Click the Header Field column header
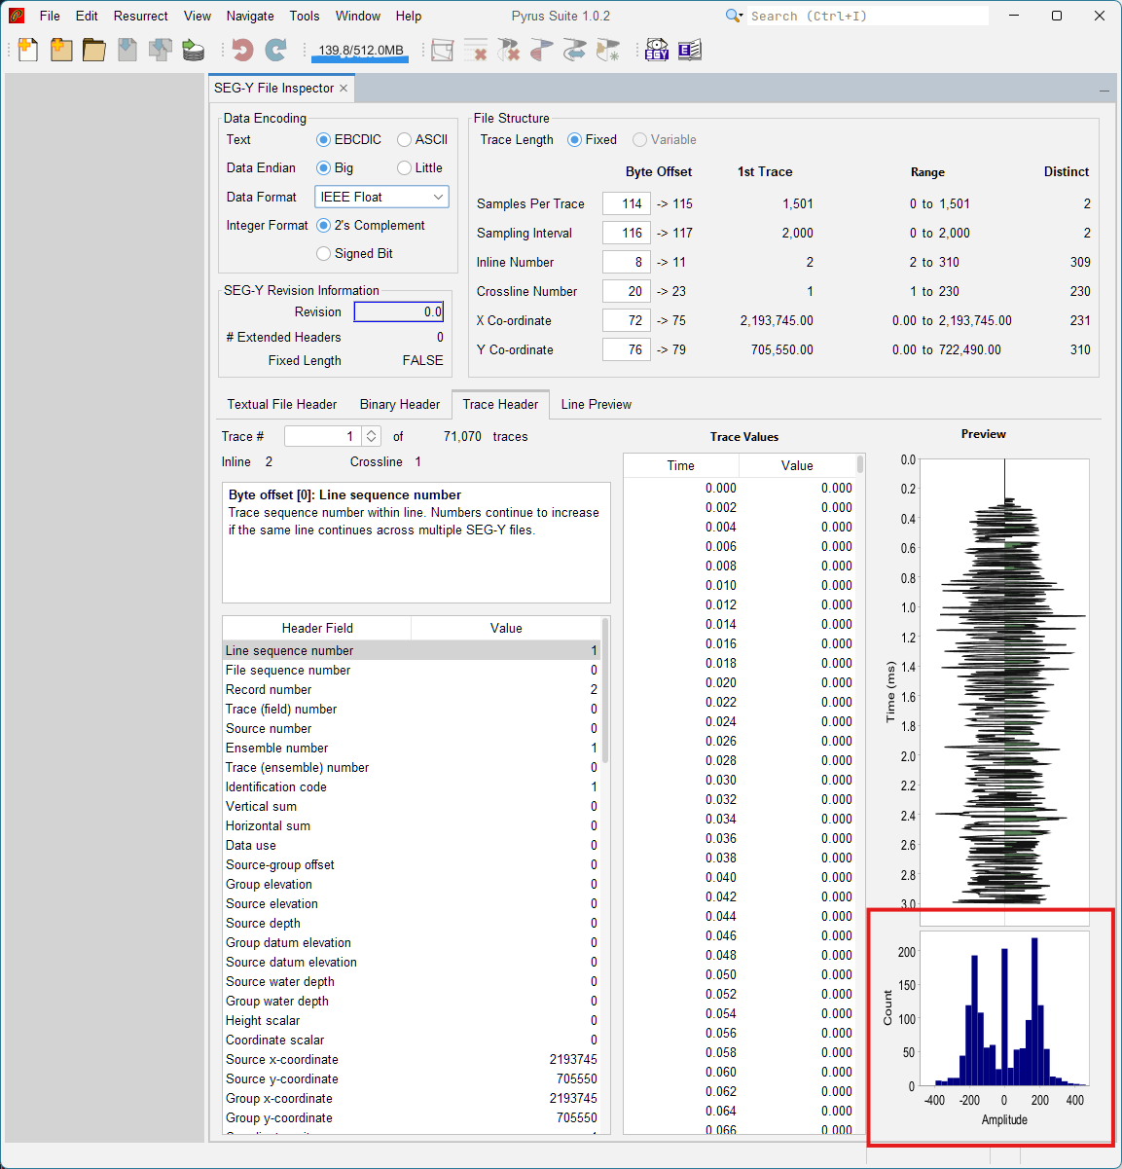This screenshot has height=1169, width=1122. point(317,628)
